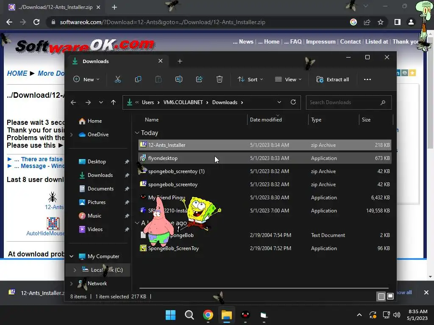The image size is (434, 325).
Task: Click the Refresh icon beside address bar
Action: tap(293, 102)
